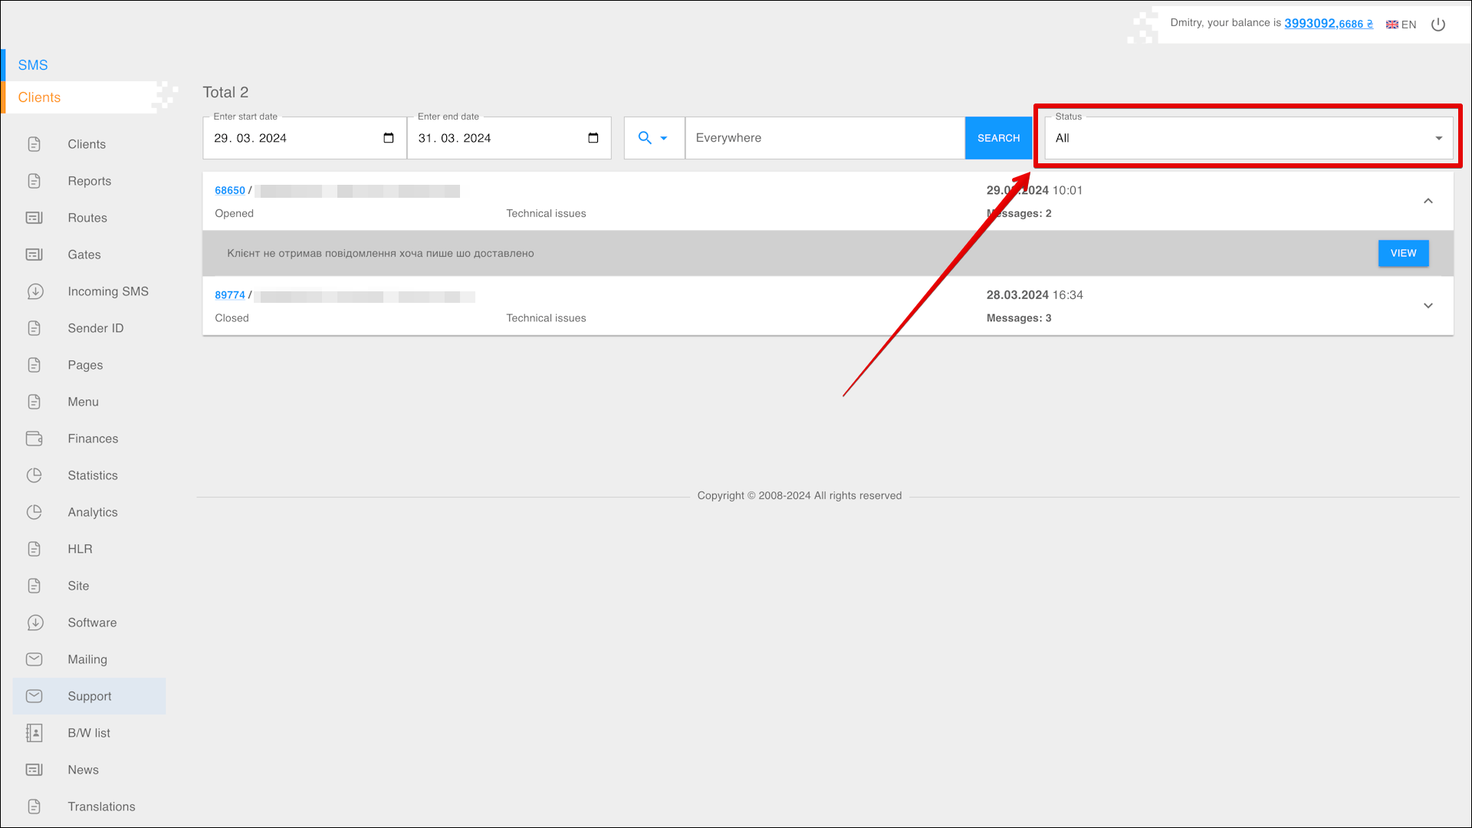Click the power logout icon
The image size is (1472, 828).
pyautogui.click(x=1438, y=25)
